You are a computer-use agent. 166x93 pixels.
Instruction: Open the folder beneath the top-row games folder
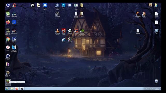pos(82,14)
